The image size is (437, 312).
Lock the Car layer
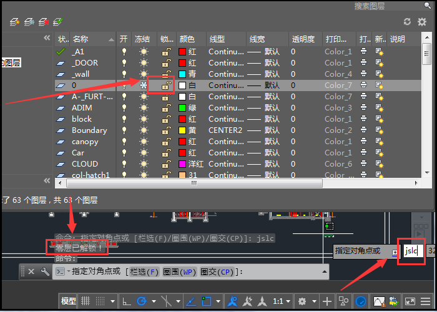[167, 153]
